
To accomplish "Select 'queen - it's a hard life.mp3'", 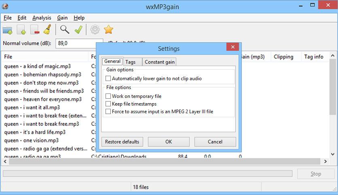I will click(x=35, y=132).
